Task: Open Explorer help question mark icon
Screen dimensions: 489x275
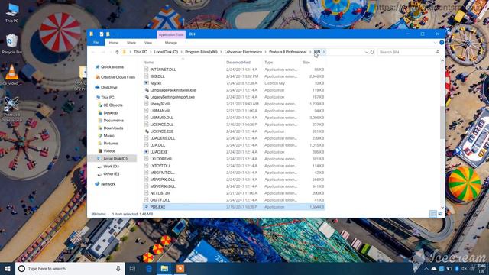Action: [x=442, y=43]
